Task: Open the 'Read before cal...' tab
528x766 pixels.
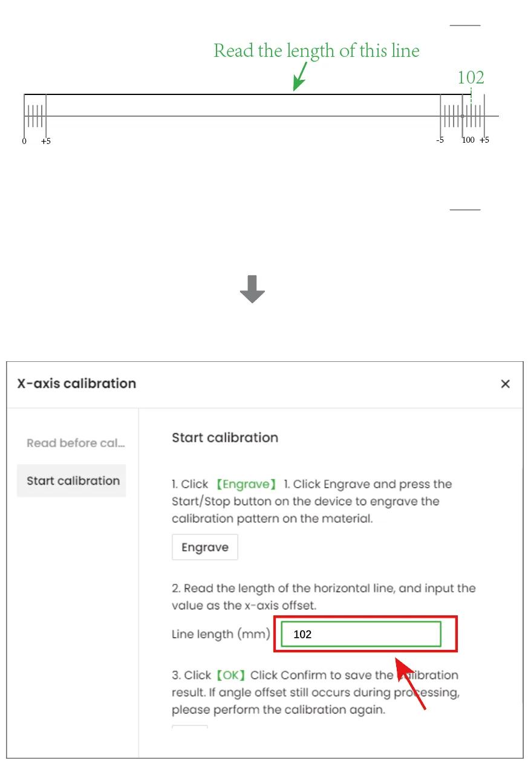Action: coord(76,443)
